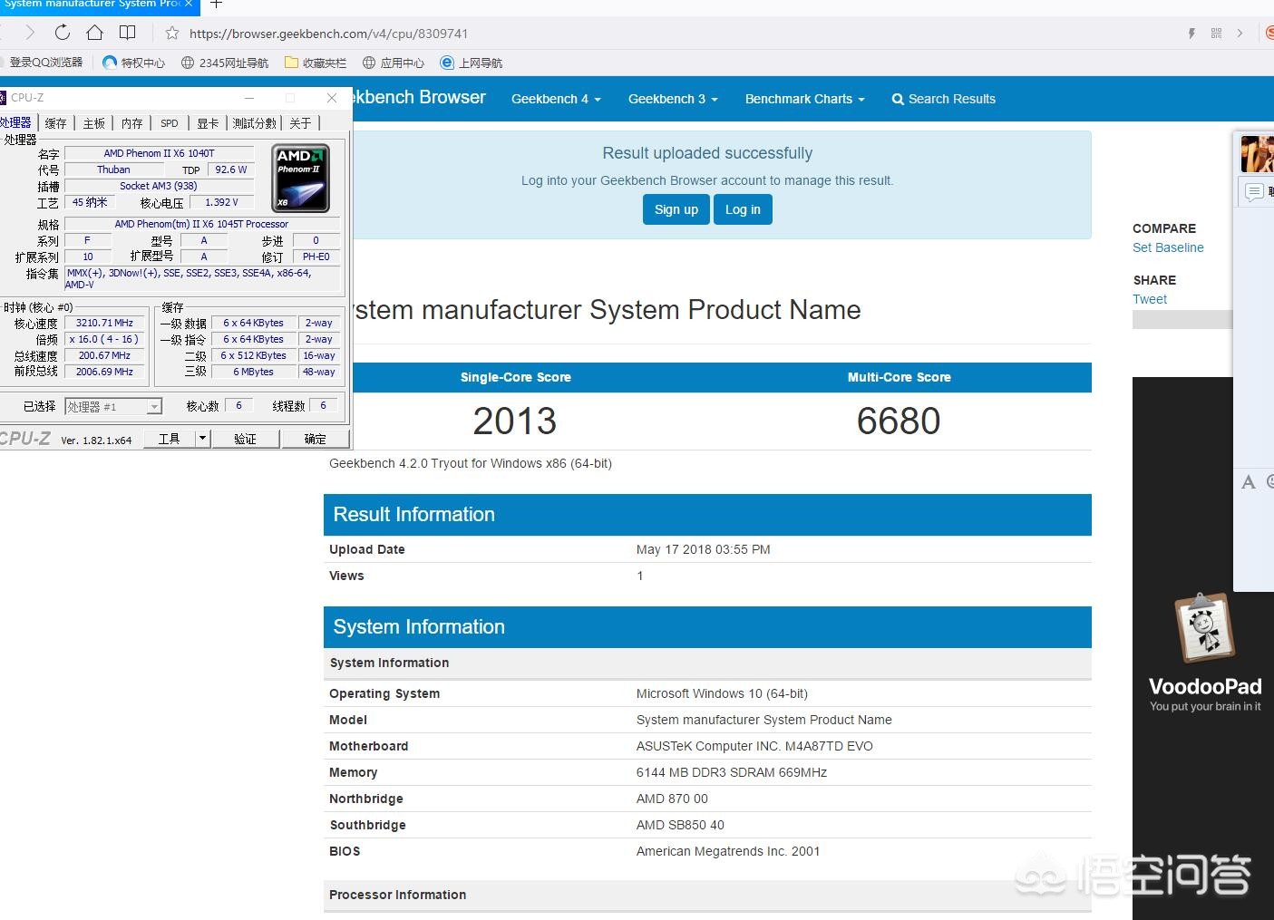The height and width of the screenshot is (920, 1274).
Task: Open a new browser tab
Action: [216, 5]
